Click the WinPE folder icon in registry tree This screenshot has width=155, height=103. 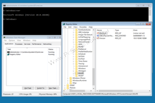point(76,73)
